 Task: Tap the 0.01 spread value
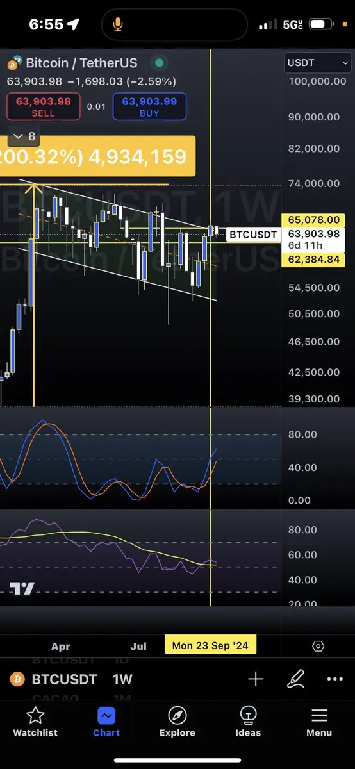pos(96,106)
